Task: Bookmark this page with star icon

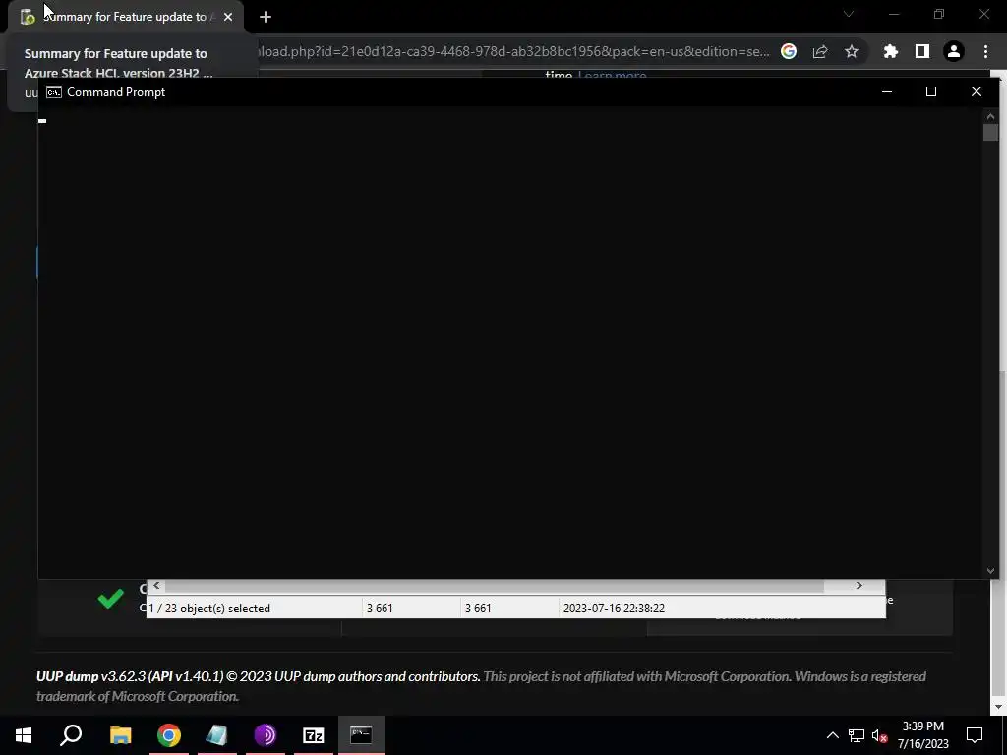Action: 852,51
